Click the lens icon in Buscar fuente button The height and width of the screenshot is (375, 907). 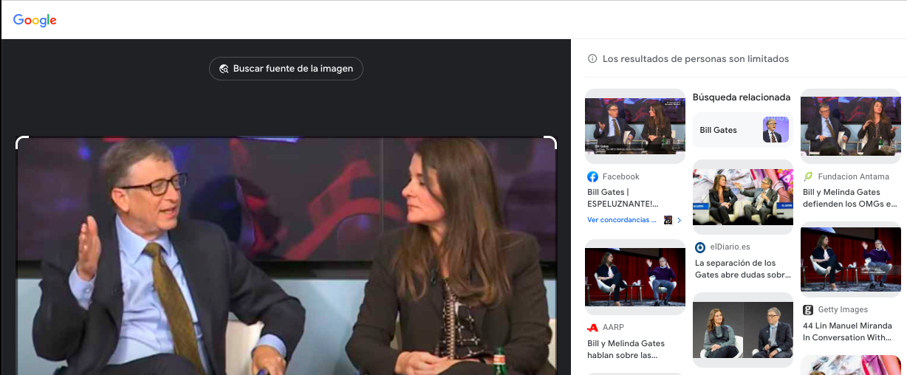click(x=223, y=69)
